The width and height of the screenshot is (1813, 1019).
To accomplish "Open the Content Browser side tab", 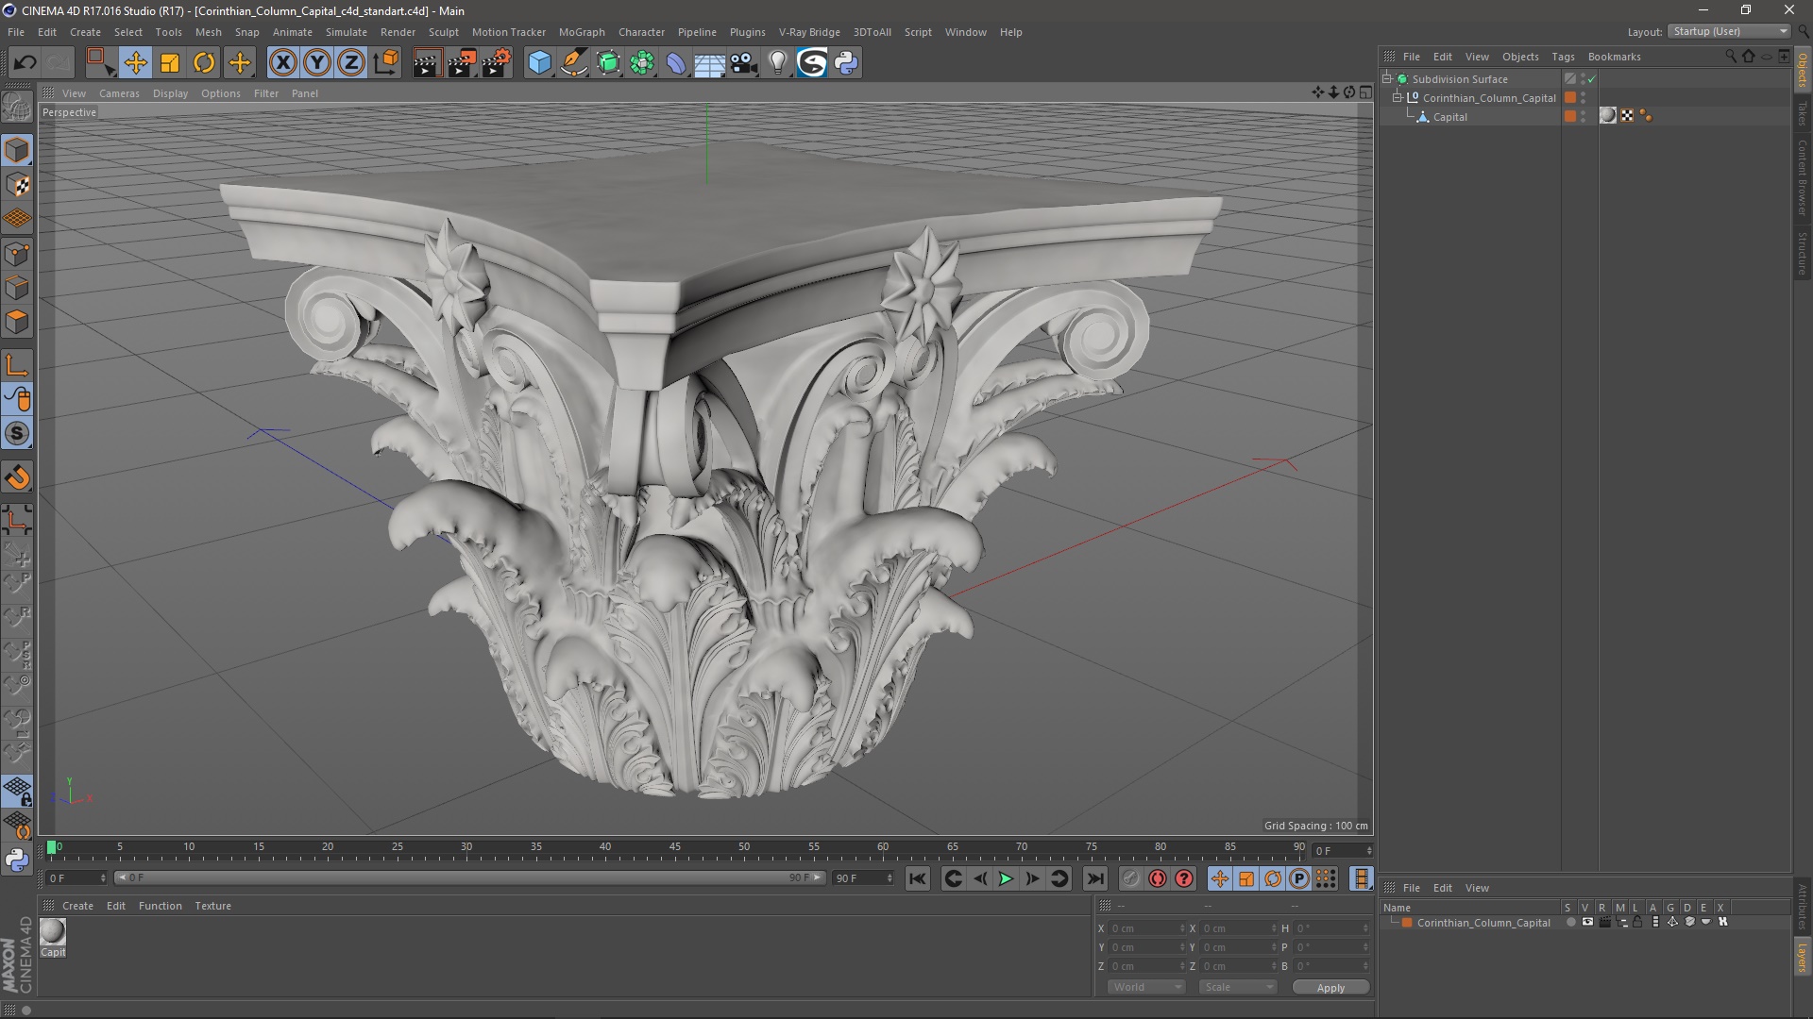I will (x=1802, y=177).
